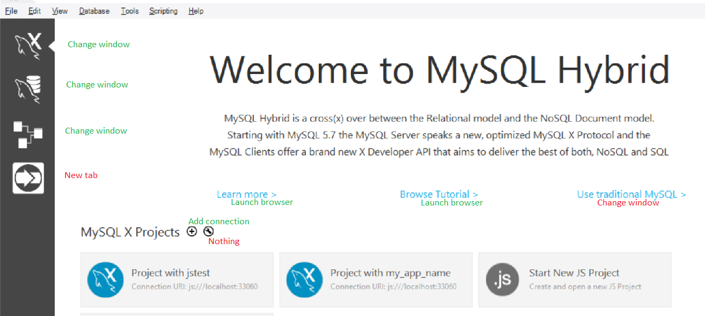Click the my_app_name Connection URI text
Viewport: 705px width, 316px height.
(x=394, y=286)
